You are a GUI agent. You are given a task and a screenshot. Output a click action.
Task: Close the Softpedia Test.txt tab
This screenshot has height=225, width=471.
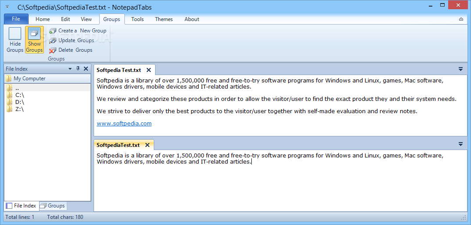[149, 70]
